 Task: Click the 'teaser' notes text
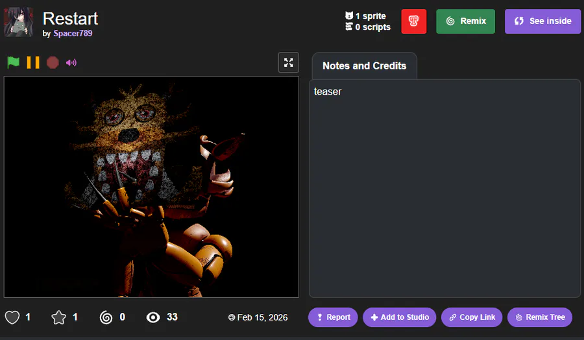coord(328,91)
